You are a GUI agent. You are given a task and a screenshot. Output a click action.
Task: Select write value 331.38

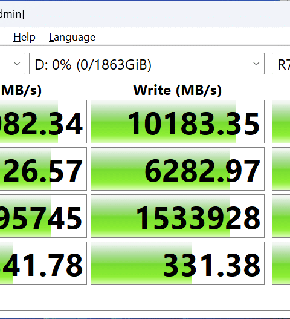coord(178,263)
